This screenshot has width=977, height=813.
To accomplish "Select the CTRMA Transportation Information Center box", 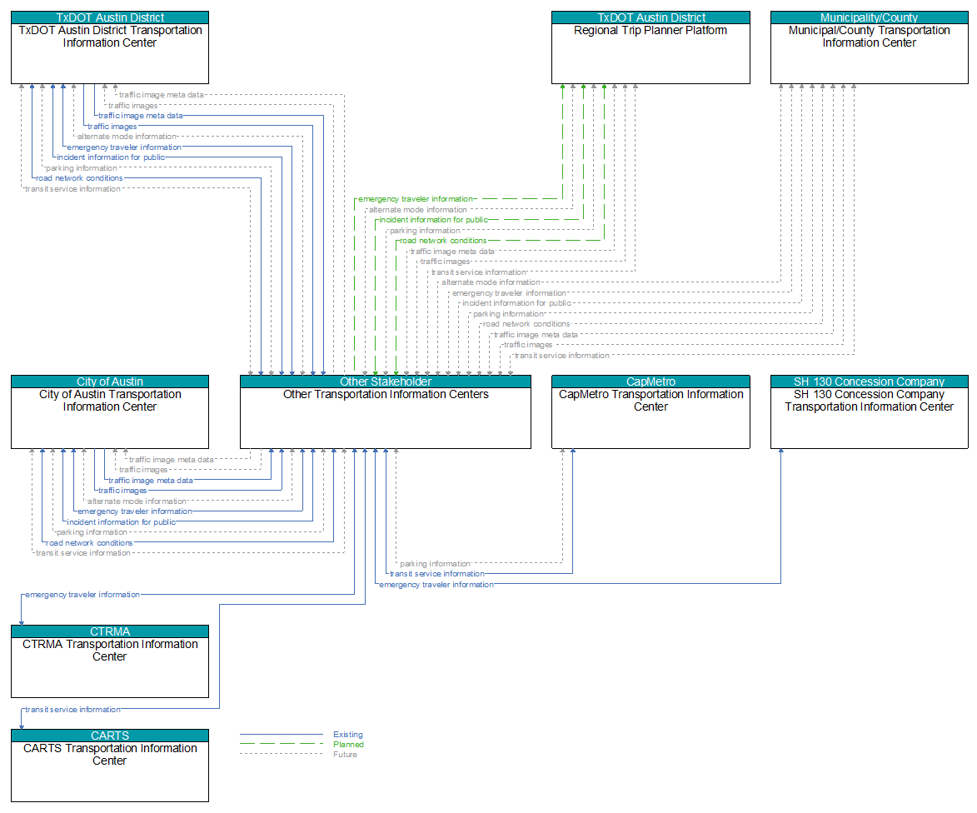I will (110, 661).
